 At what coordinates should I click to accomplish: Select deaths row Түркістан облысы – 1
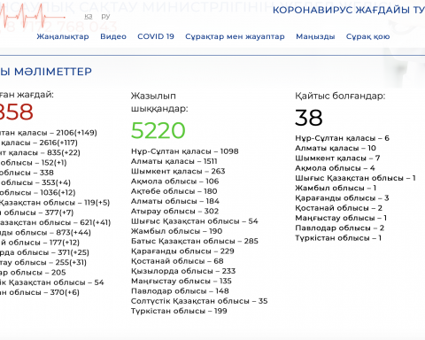338,238
